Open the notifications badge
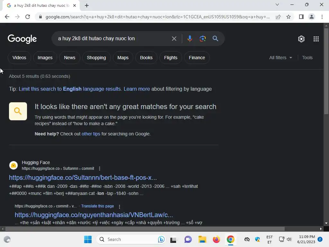Viewport: 329px width, 247px height. tap(320, 239)
